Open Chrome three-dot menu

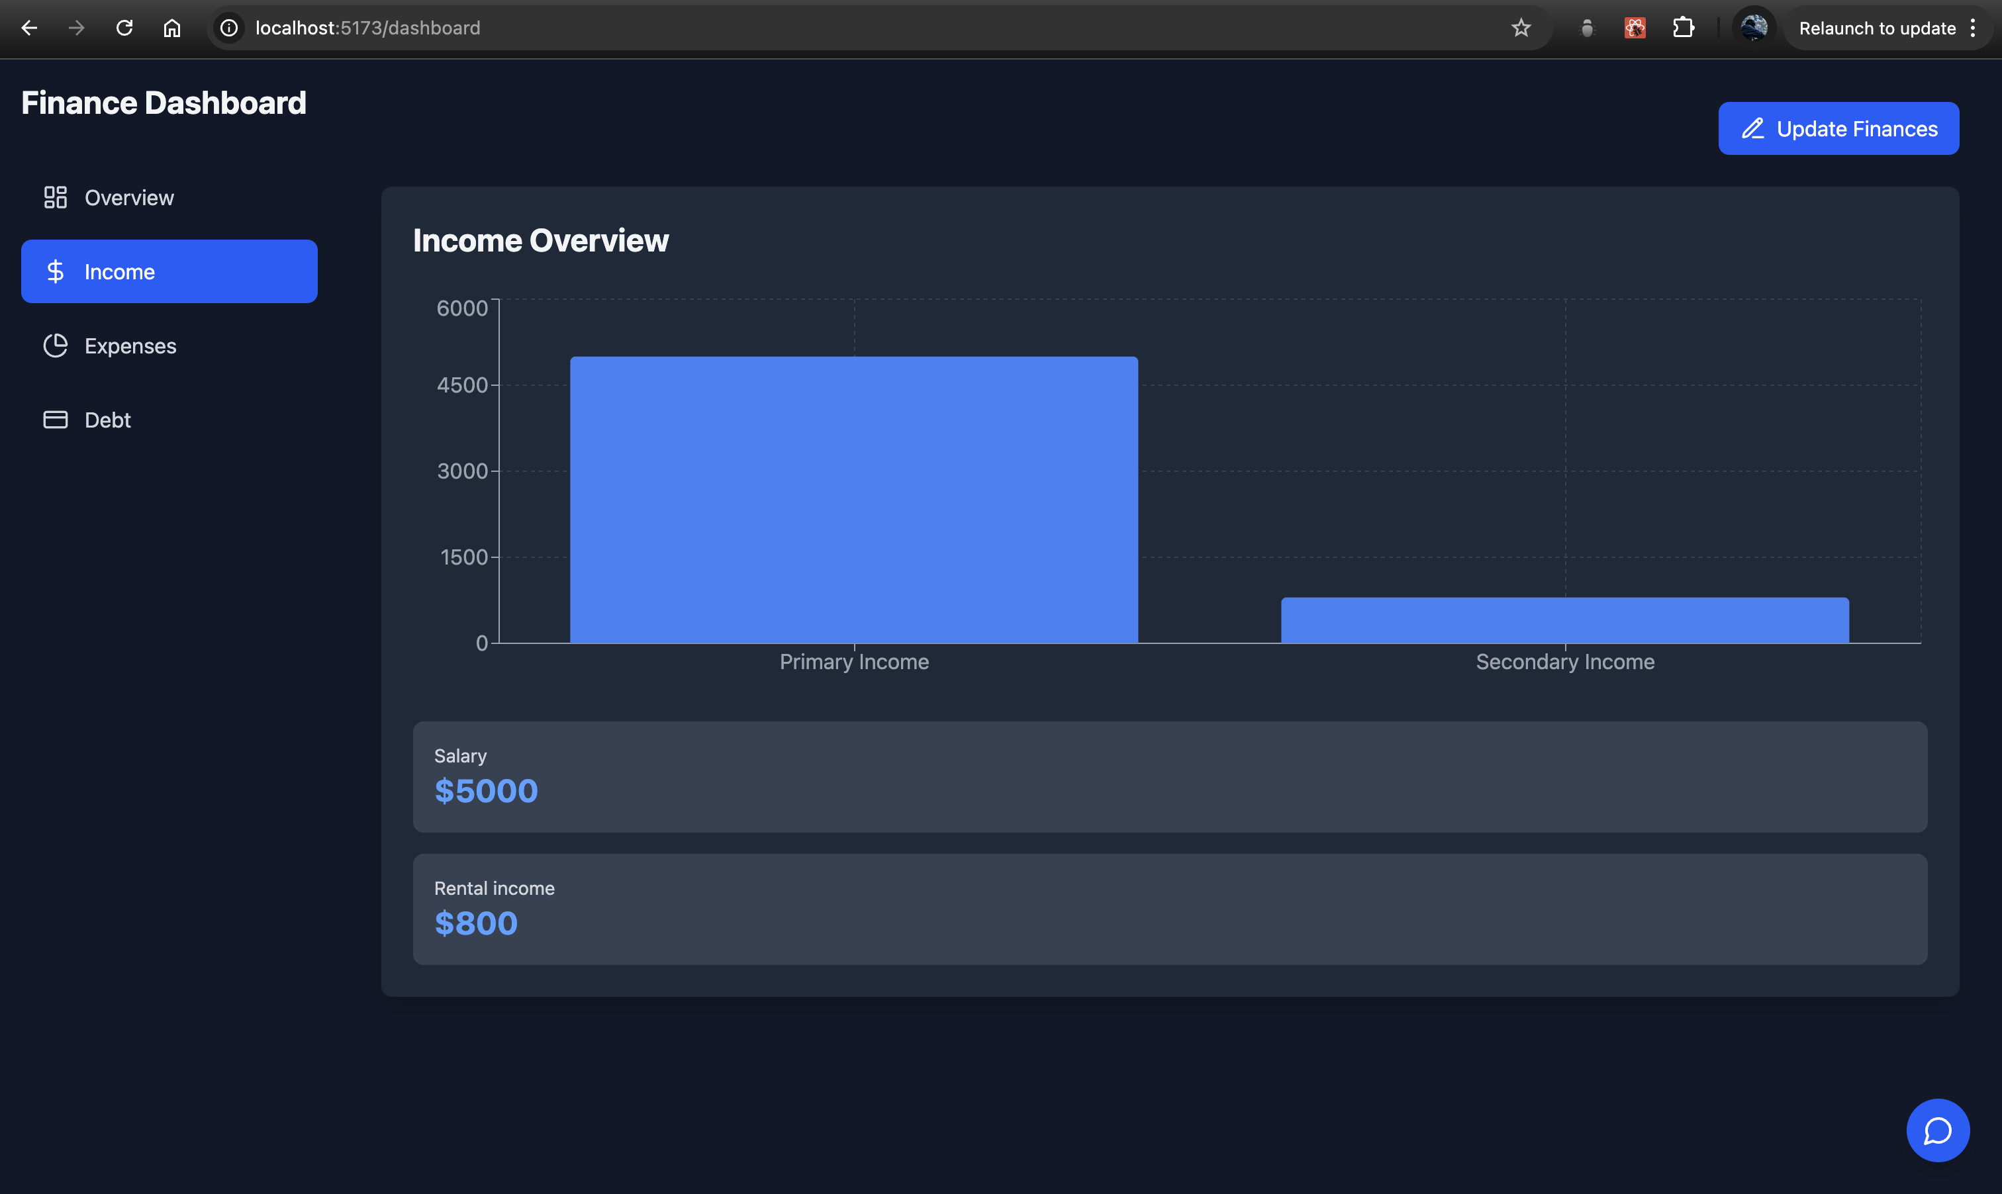(x=1973, y=28)
